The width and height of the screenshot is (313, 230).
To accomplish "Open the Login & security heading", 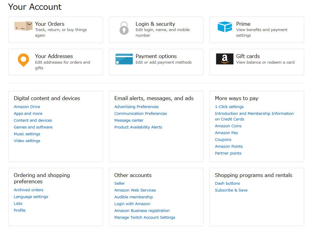I will [x=155, y=24].
